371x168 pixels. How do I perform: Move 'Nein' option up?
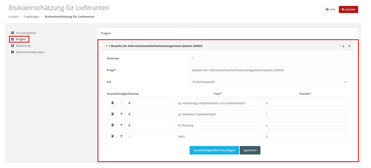point(121,136)
